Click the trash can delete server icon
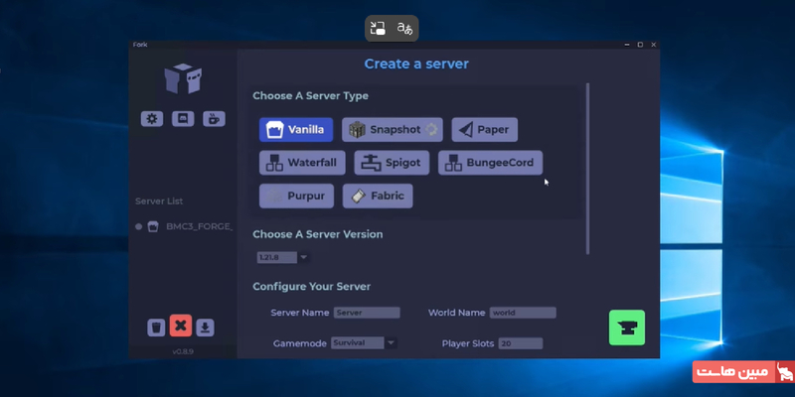Viewport: 795px width, 397px height. coord(156,328)
